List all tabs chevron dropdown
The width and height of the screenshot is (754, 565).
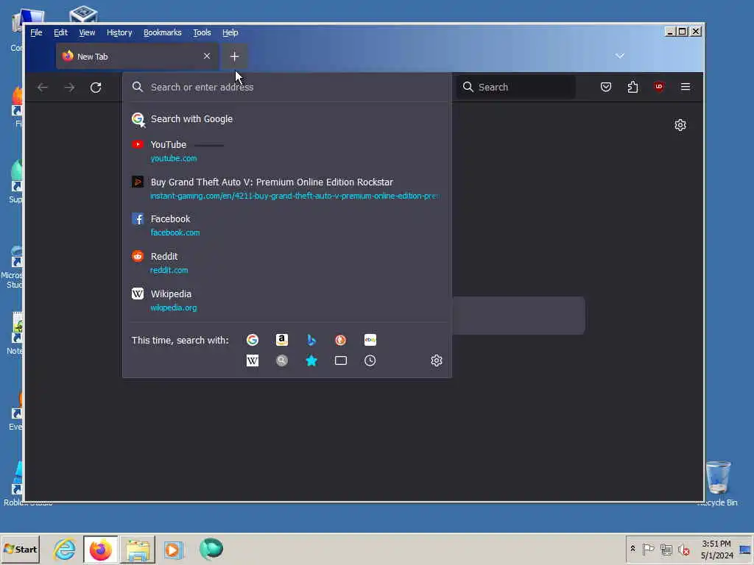pos(620,56)
